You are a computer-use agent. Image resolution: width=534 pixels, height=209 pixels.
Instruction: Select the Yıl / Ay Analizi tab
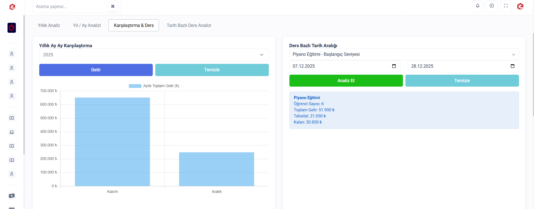tap(87, 26)
